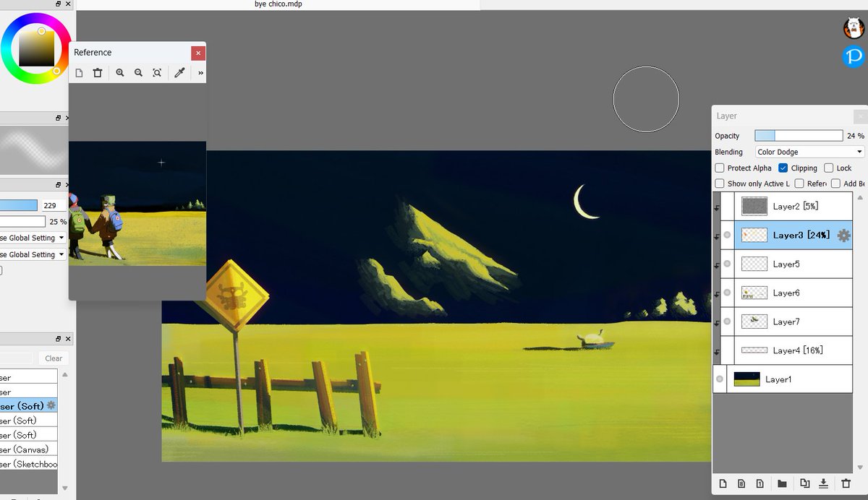This screenshot has height=500, width=868.
Task: Fit the Reference image to the window
Action: [x=157, y=73]
